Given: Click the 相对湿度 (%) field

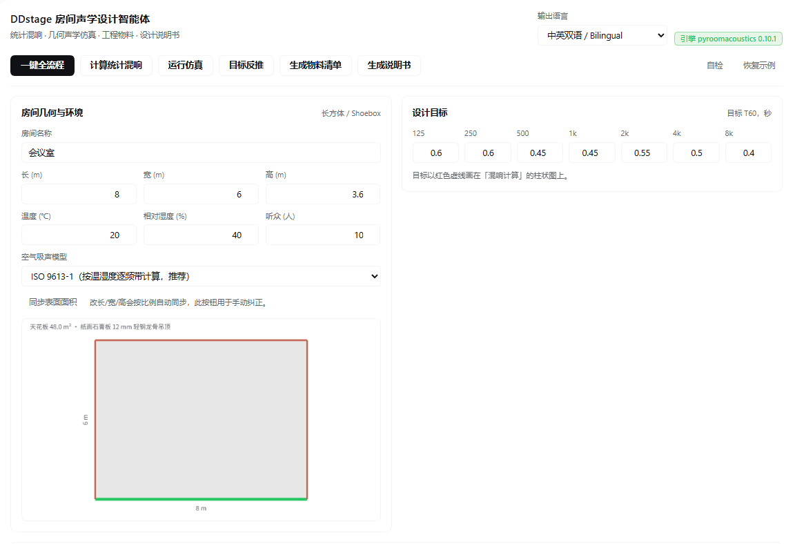Looking at the screenshot, I should pos(201,235).
